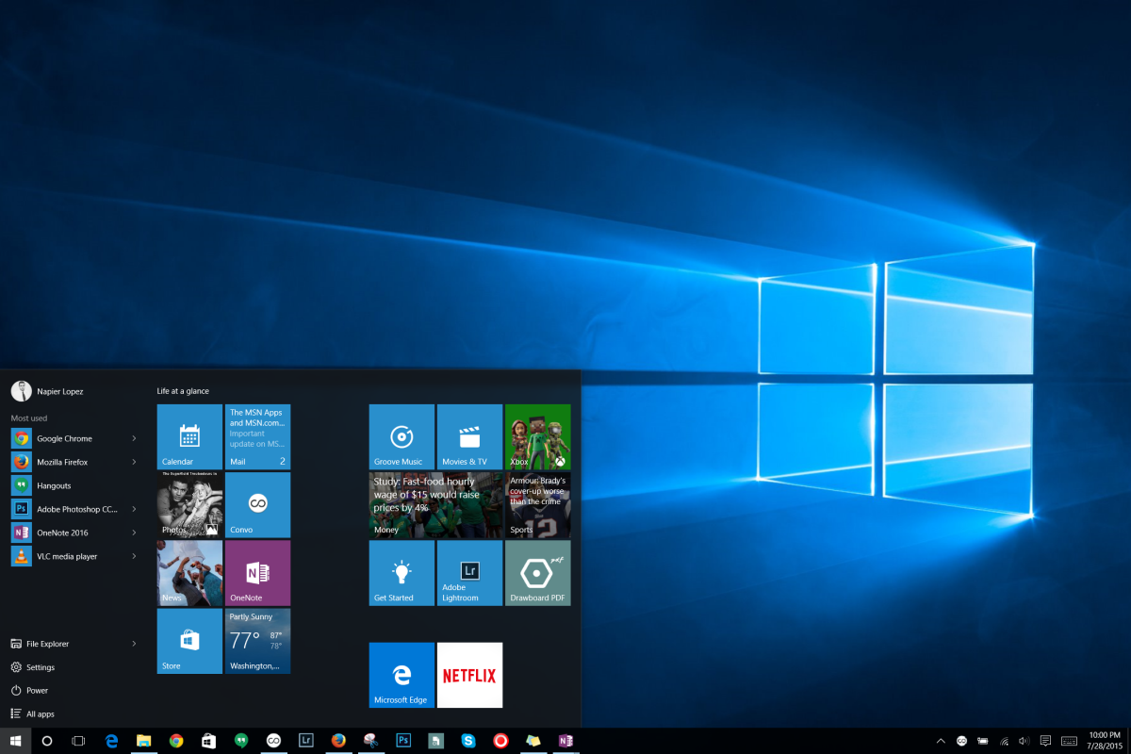Show hidden system tray icons chevron

coord(941,741)
